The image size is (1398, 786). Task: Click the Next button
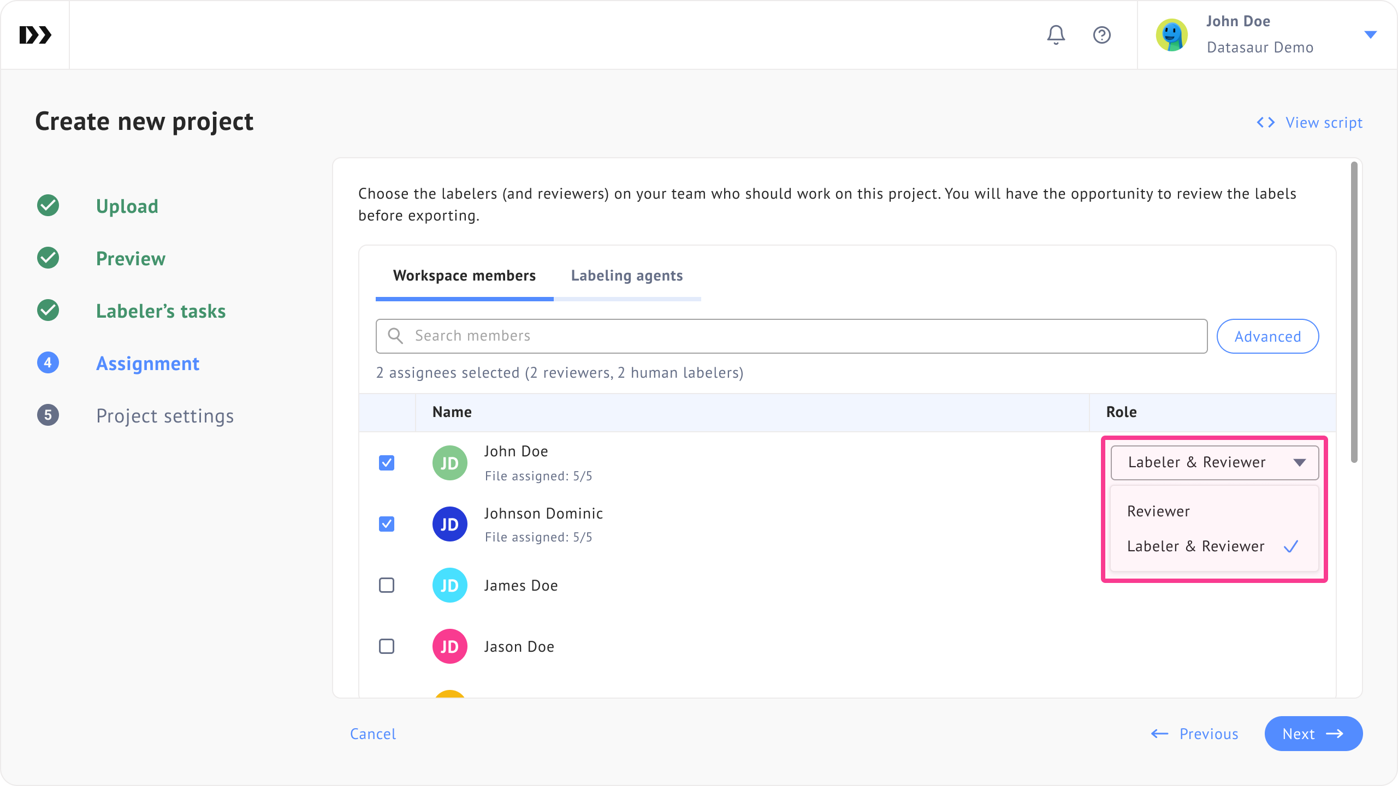click(x=1313, y=734)
